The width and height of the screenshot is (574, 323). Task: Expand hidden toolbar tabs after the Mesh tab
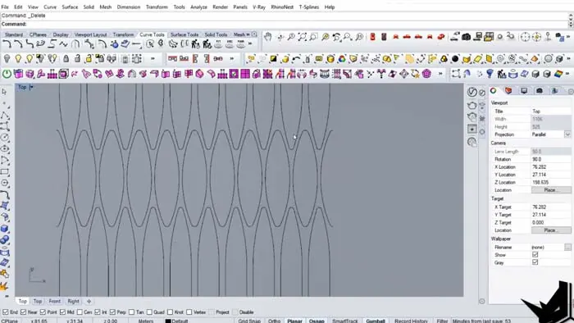click(x=248, y=34)
